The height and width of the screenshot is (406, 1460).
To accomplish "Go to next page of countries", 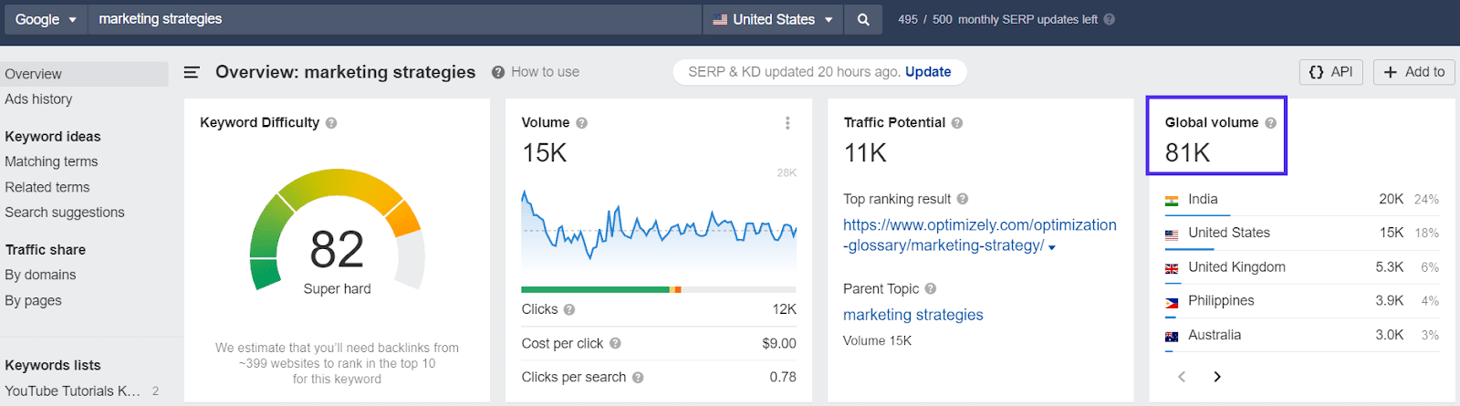I will (x=1217, y=377).
